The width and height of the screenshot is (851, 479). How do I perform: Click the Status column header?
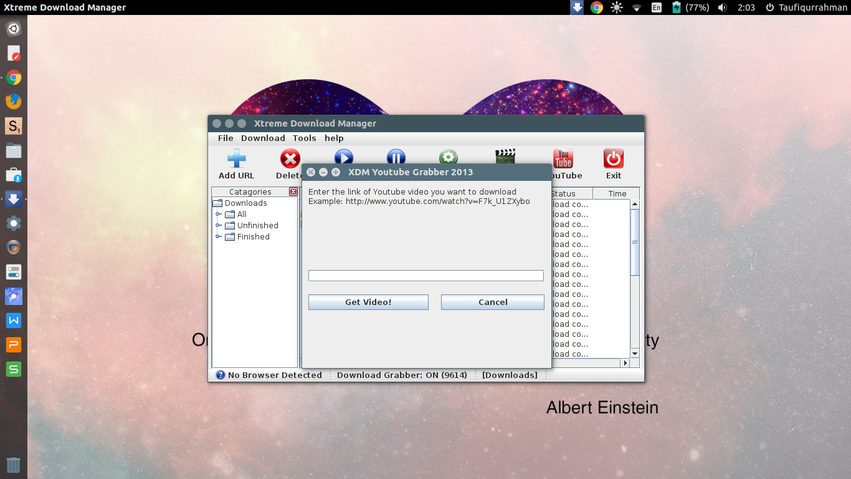pyautogui.click(x=572, y=193)
